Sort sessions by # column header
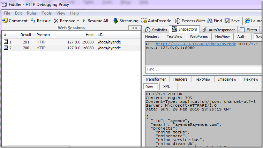263x148 pixels. (x=9, y=35)
